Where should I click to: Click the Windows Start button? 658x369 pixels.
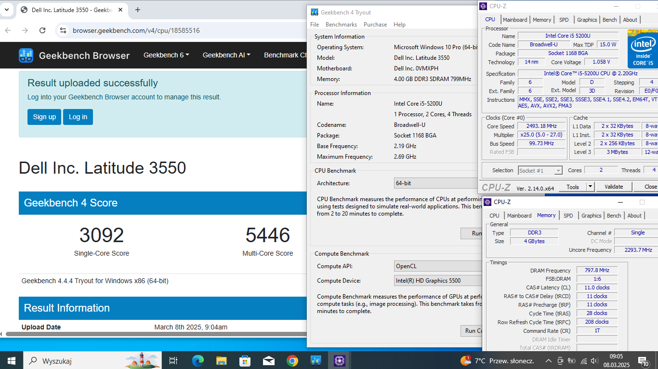click(x=12, y=360)
